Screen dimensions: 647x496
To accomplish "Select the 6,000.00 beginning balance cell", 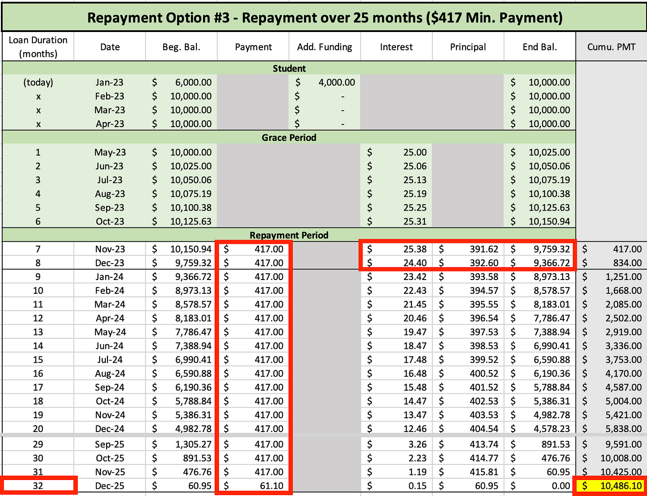I will tap(181, 82).
